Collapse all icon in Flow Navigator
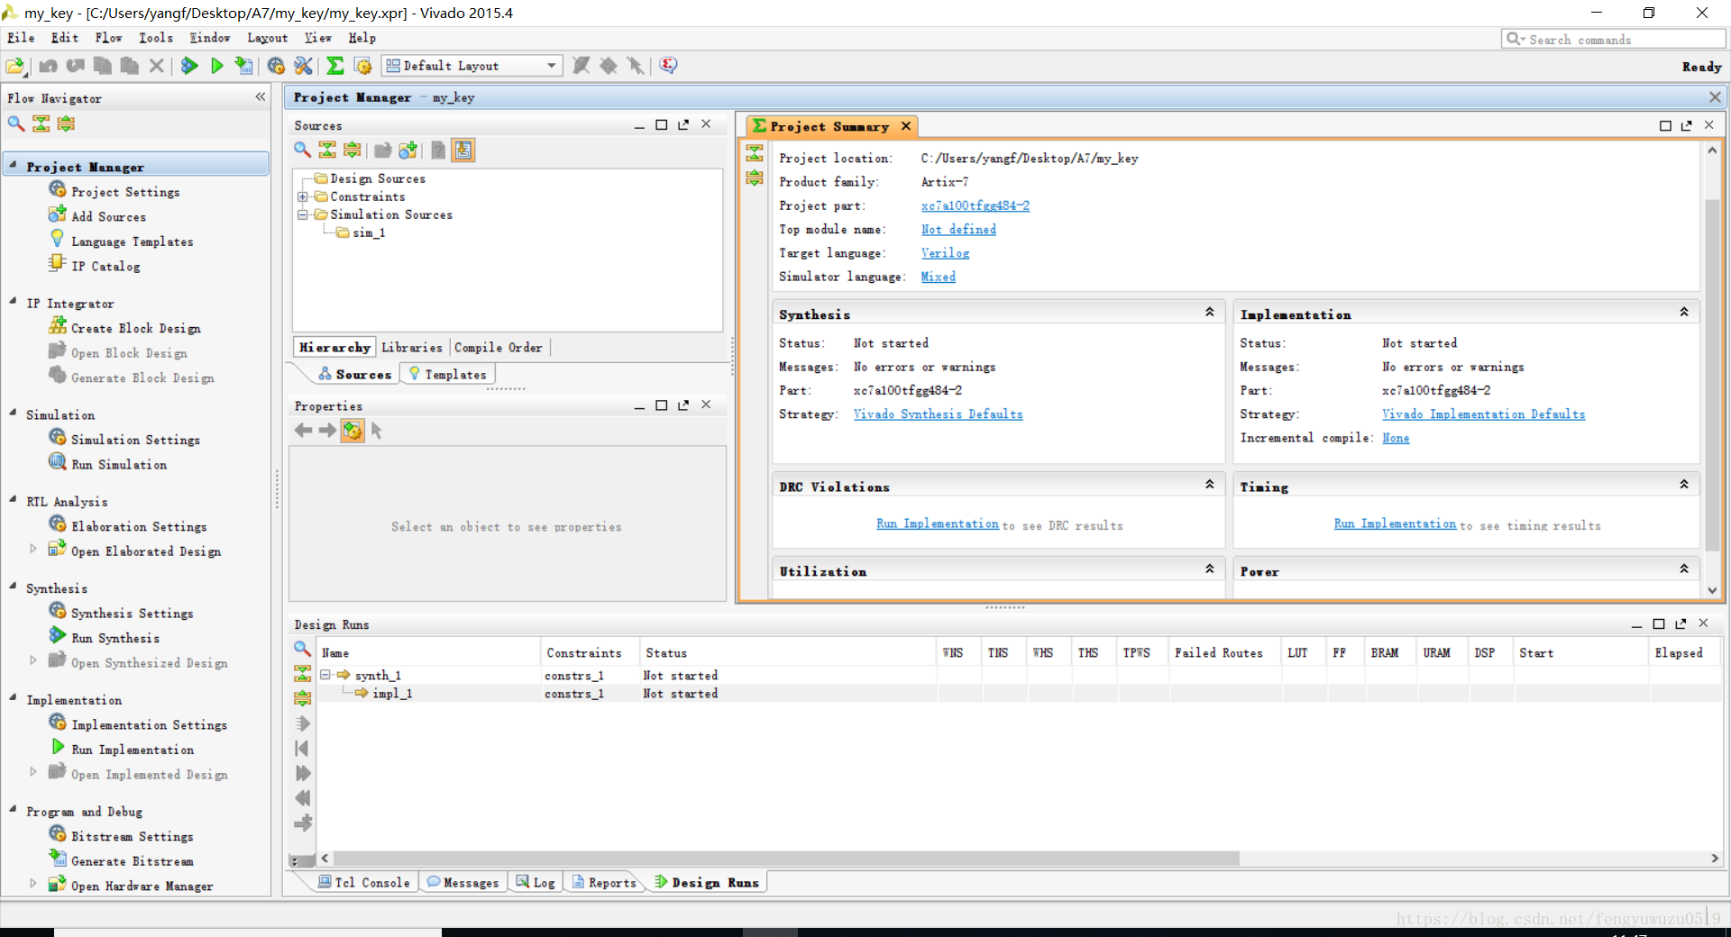The image size is (1731, 937). coord(41,123)
